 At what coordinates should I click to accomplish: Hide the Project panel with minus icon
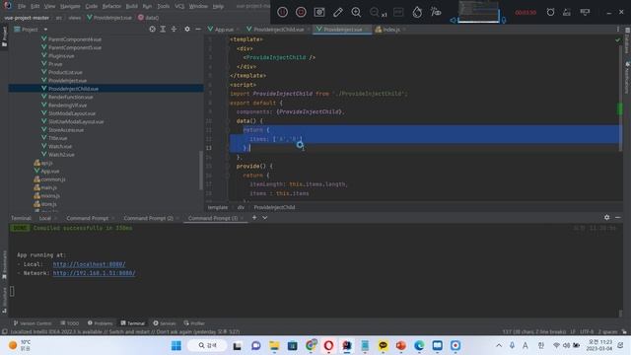198,29
